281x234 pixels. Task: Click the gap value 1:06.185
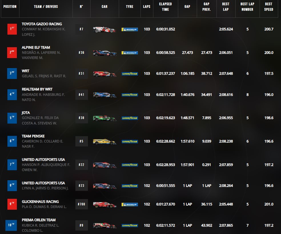pyautogui.click(x=187, y=74)
